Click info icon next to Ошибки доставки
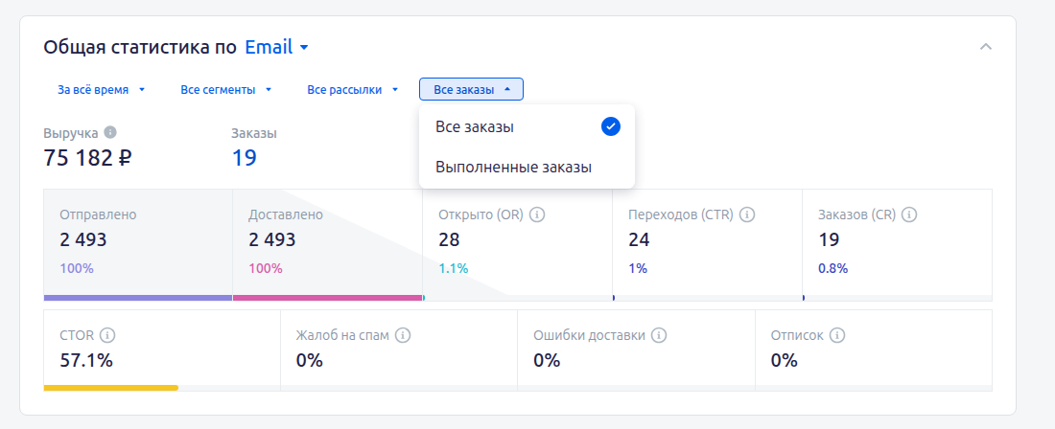 tap(660, 335)
